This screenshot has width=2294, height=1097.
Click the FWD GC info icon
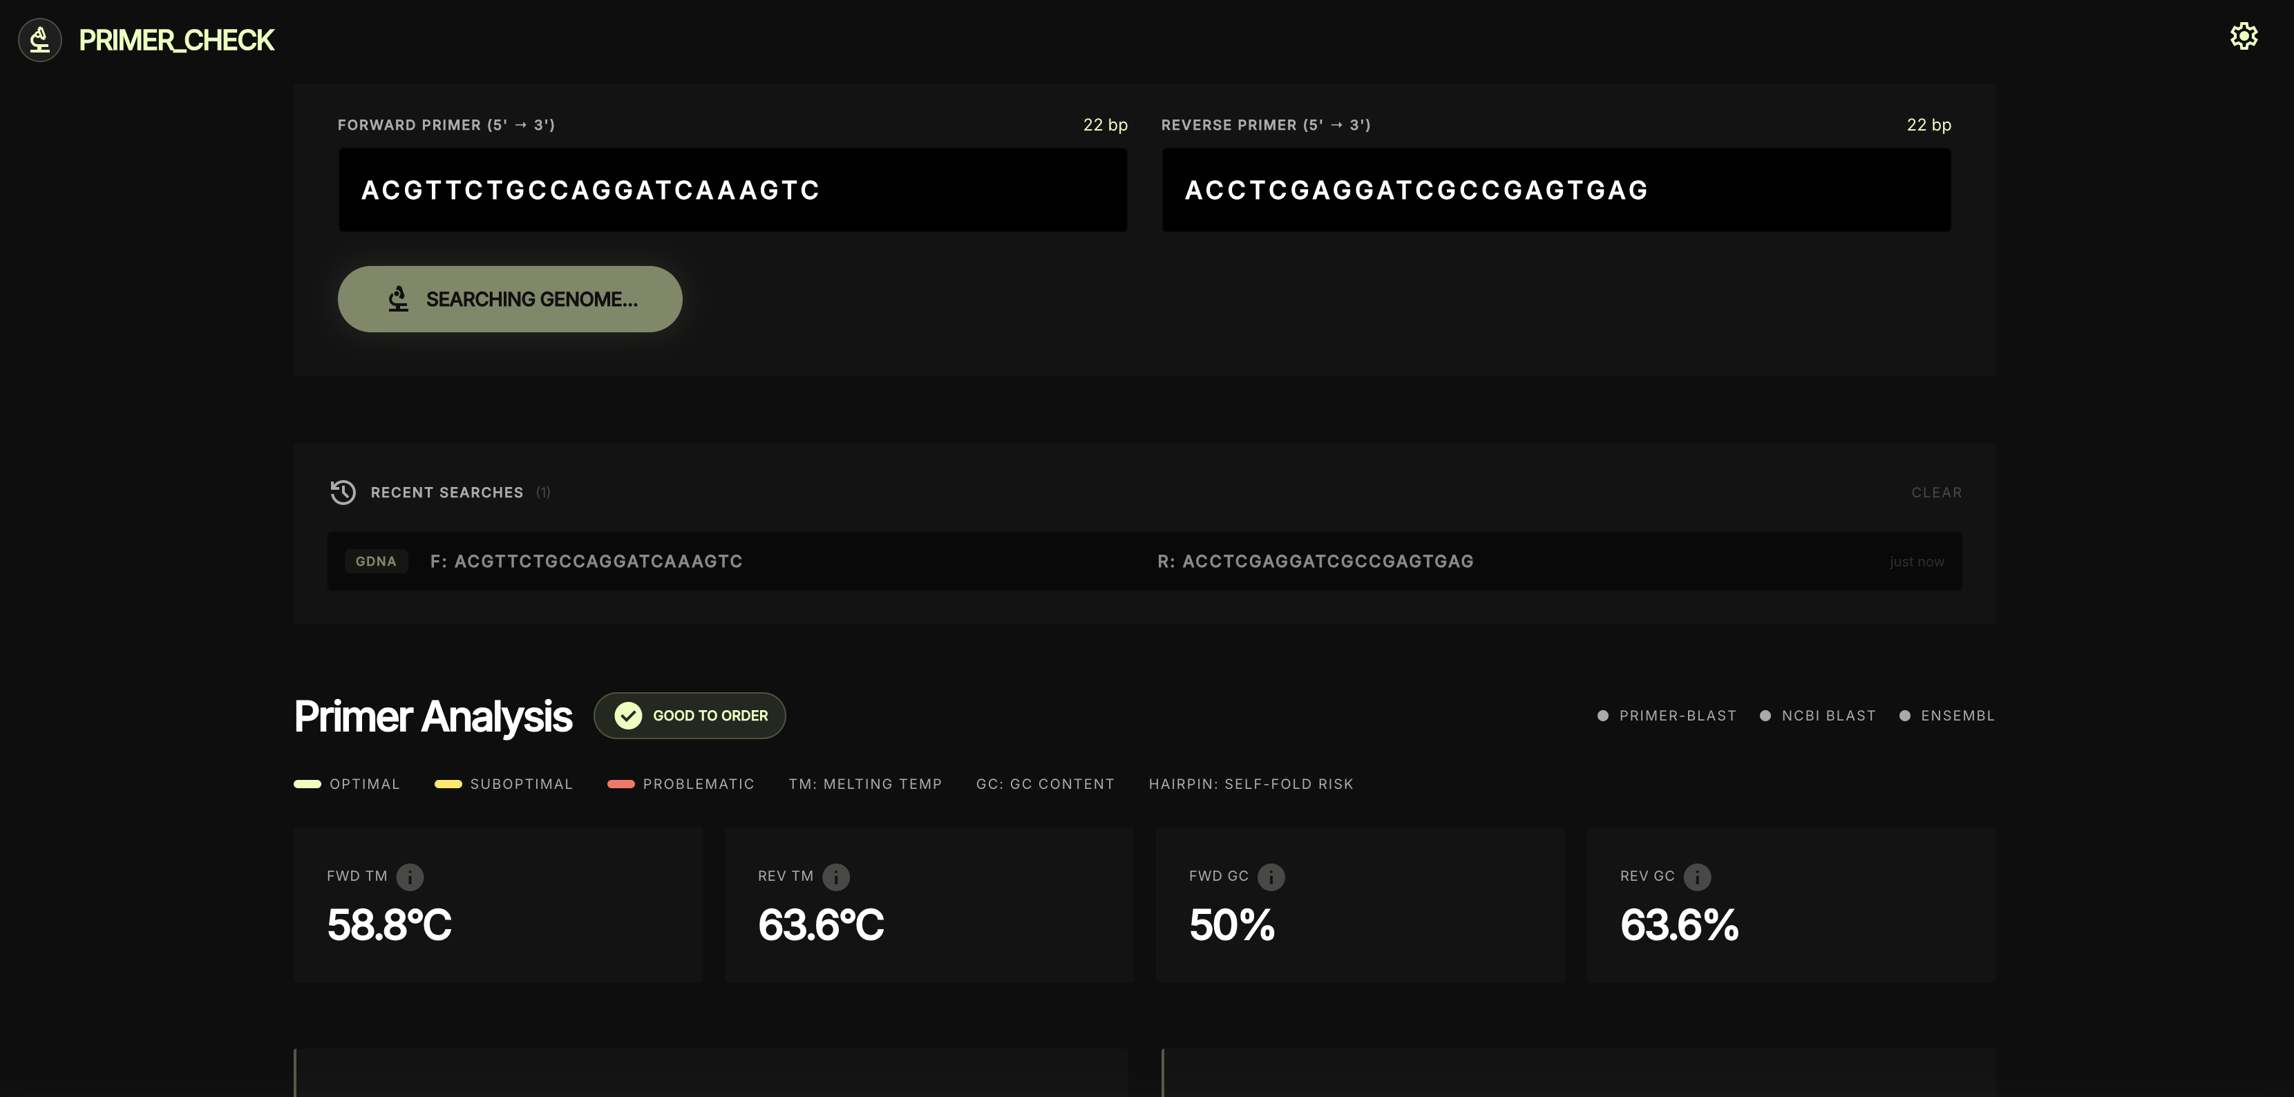(x=1271, y=877)
